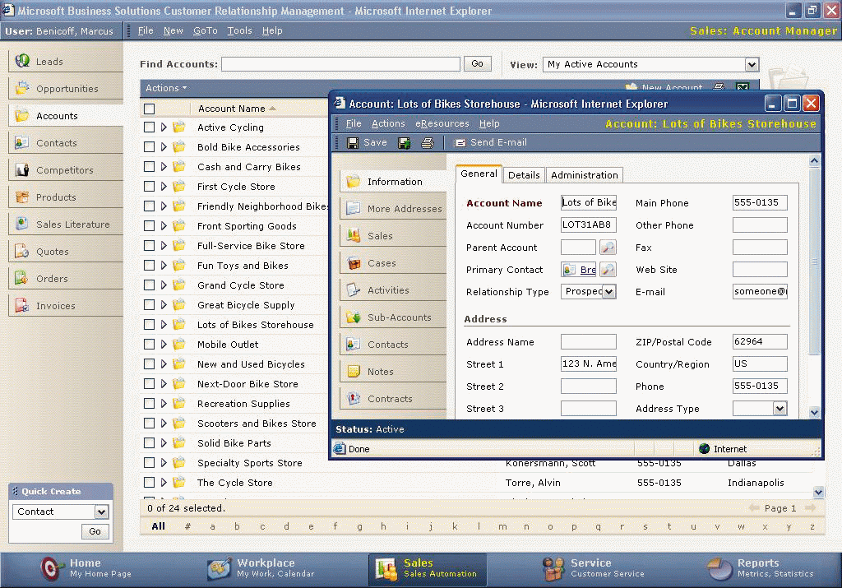This screenshot has height=588, width=842.
Task: Click the Find Accounts search field
Action: click(340, 64)
